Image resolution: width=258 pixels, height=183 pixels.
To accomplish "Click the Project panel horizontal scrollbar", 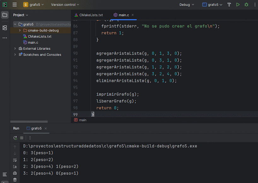I will (x=29, y=122).
